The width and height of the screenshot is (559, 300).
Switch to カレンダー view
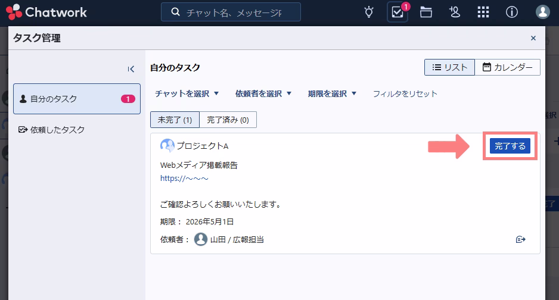pos(507,67)
